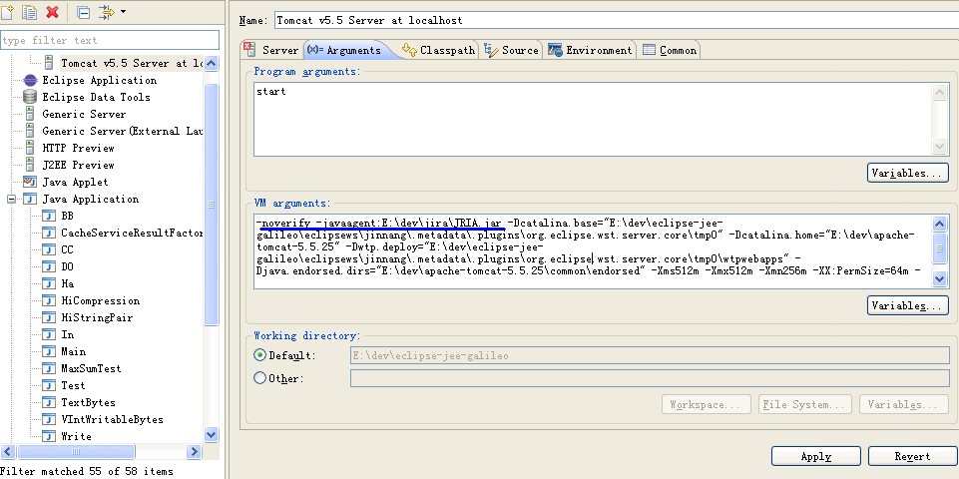Click the TextBytes configuration icon
This screenshot has height=479, width=959.
[50, 402]
